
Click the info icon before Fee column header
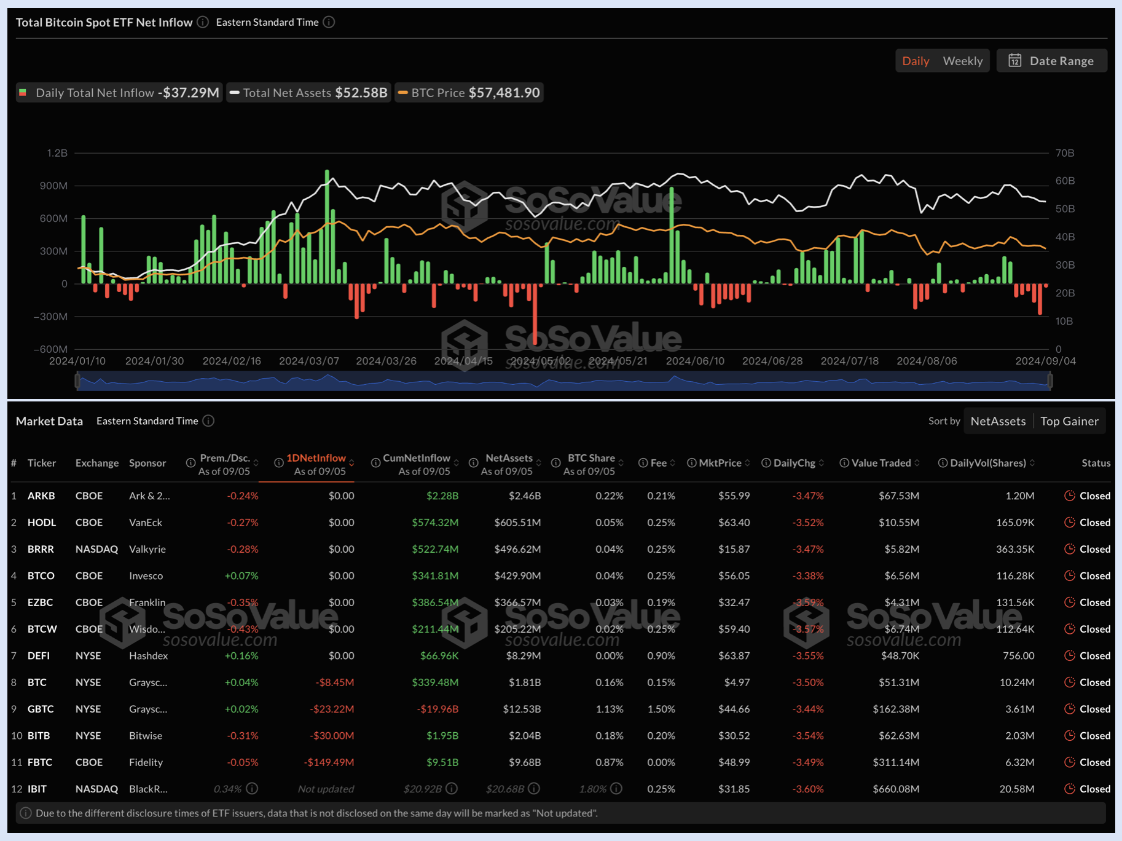(643, 463)
